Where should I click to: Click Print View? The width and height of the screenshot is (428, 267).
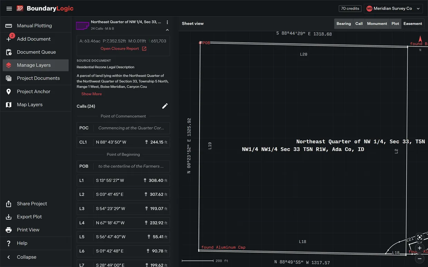click(x=36, y=230)
